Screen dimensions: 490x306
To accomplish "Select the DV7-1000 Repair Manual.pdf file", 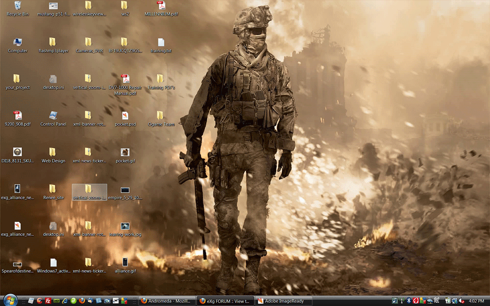I will tap(125, 85).
